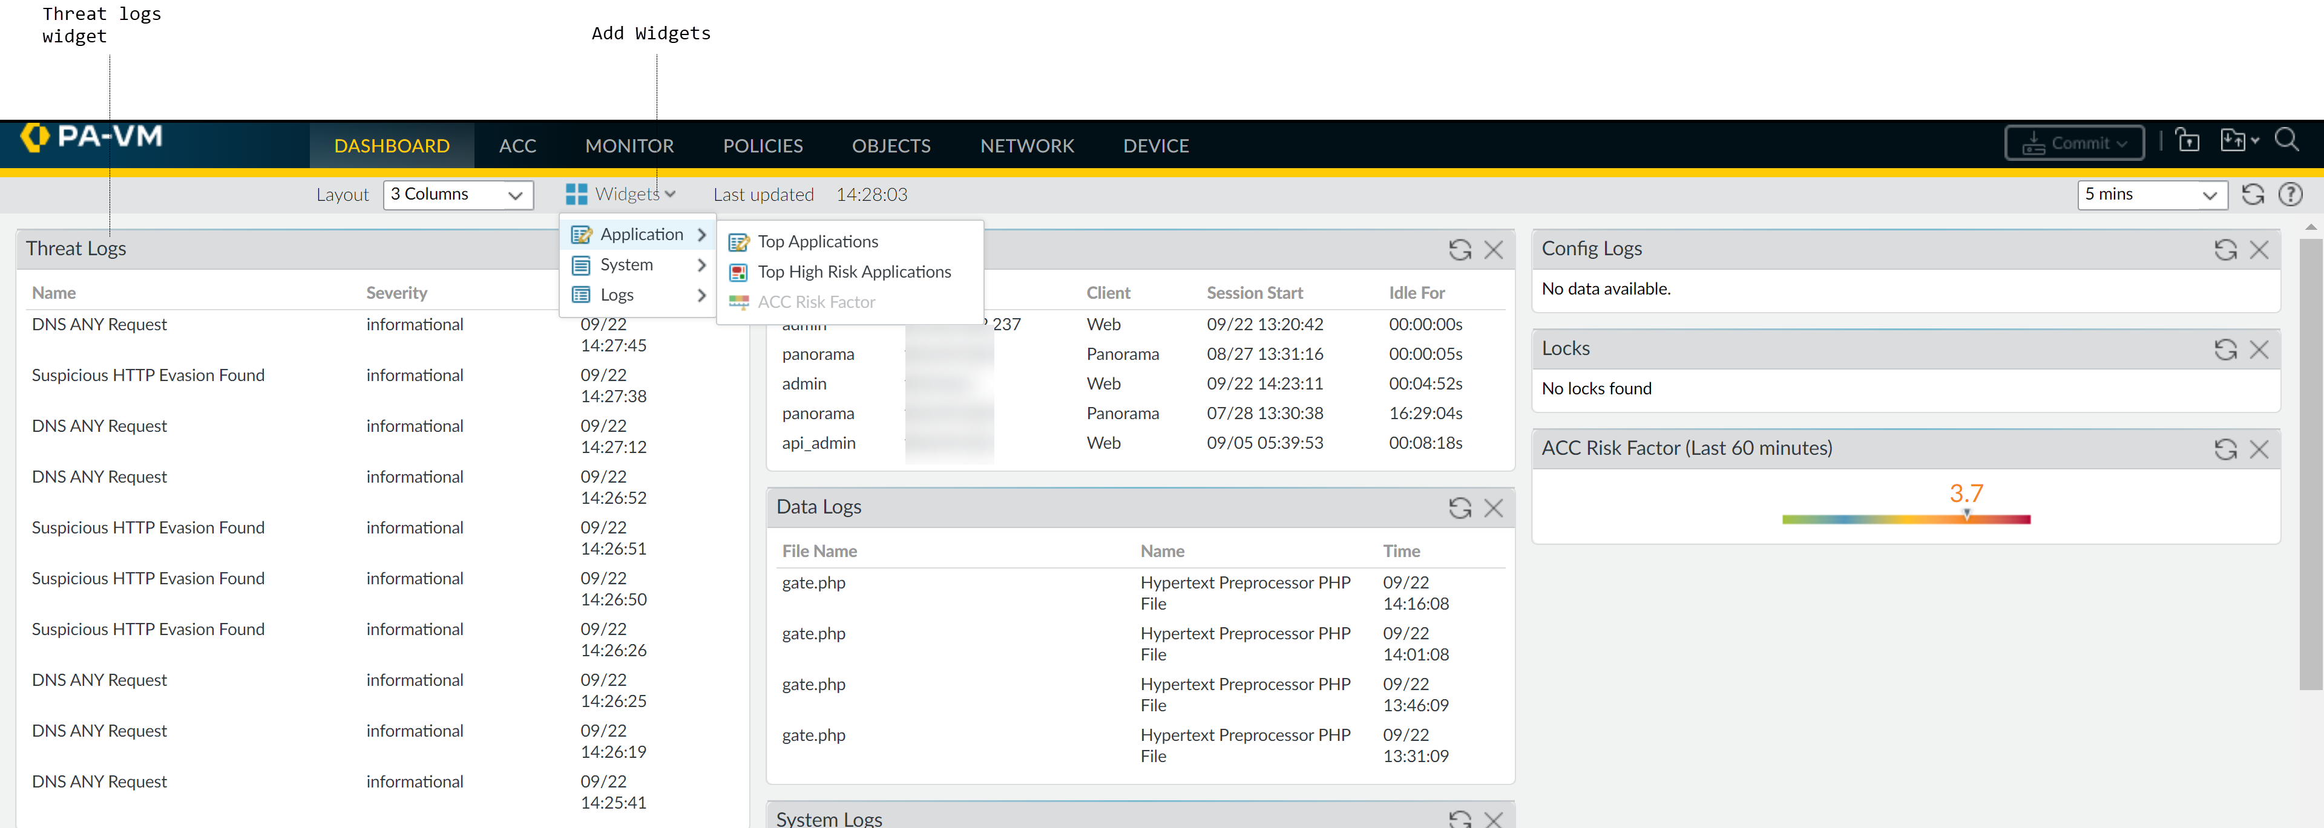Remove the Locks widget
The height and width of the screenshot is (828, 2324).
click(2258, 350)
